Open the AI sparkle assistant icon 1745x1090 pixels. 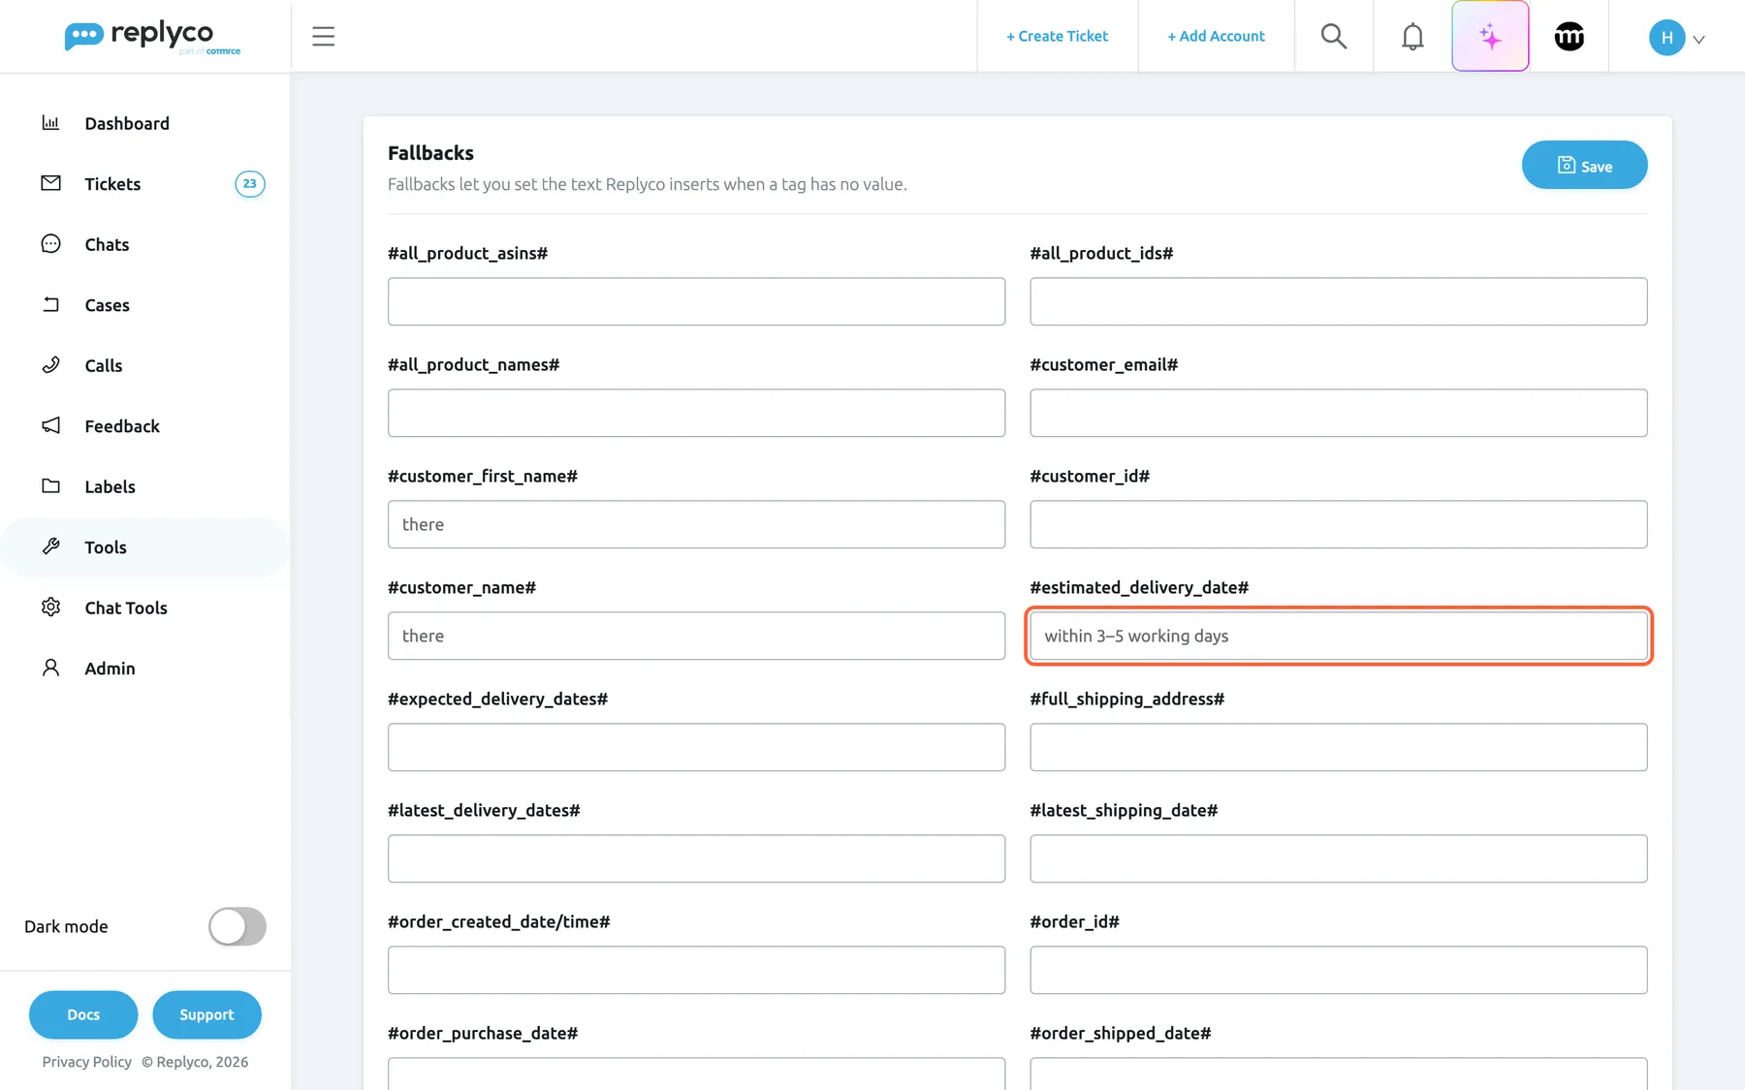pyautogui.click(x=1490, y=37)
